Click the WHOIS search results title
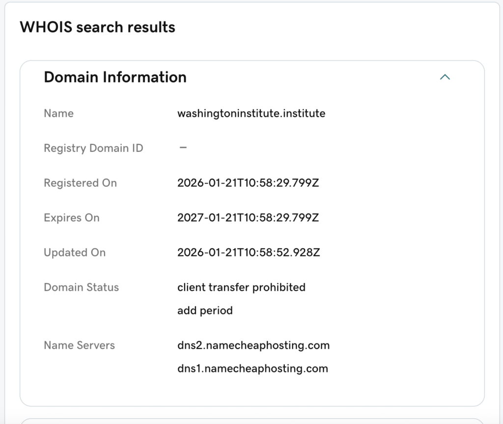 97,27
